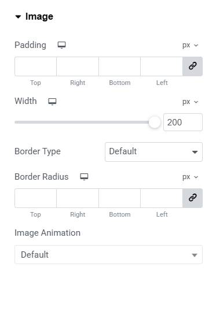
Task: Click the Border Radius responsive desktop icon
Action: 84,177
